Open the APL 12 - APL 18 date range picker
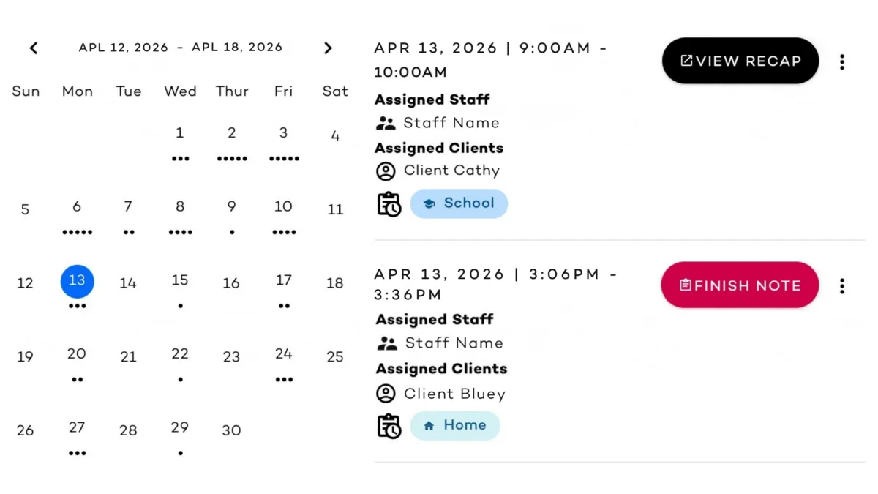Screen dimensions: 878x494 pos(180,47)
